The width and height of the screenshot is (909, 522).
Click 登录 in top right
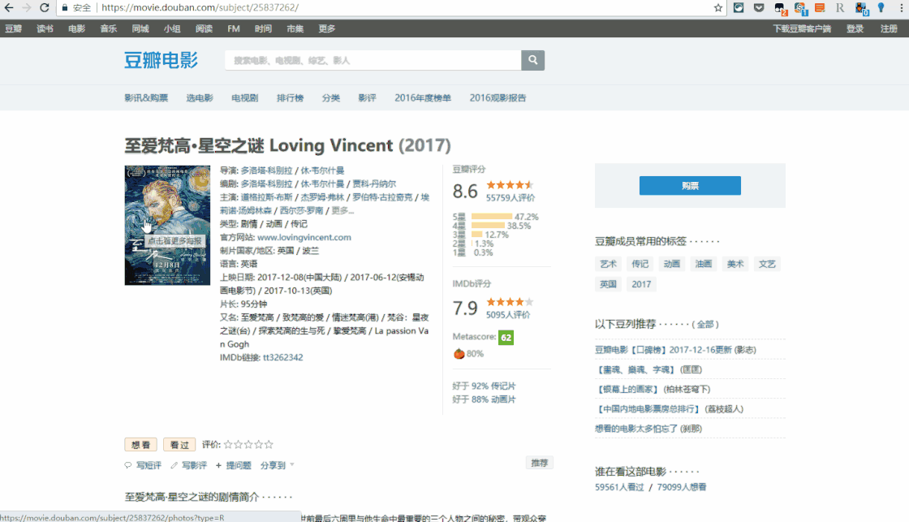pyautogui.click(x=855, y=28)
